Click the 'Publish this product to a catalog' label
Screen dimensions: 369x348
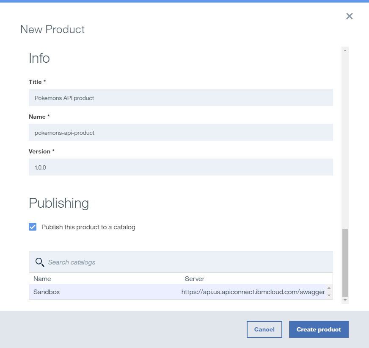tap(88, 227)
